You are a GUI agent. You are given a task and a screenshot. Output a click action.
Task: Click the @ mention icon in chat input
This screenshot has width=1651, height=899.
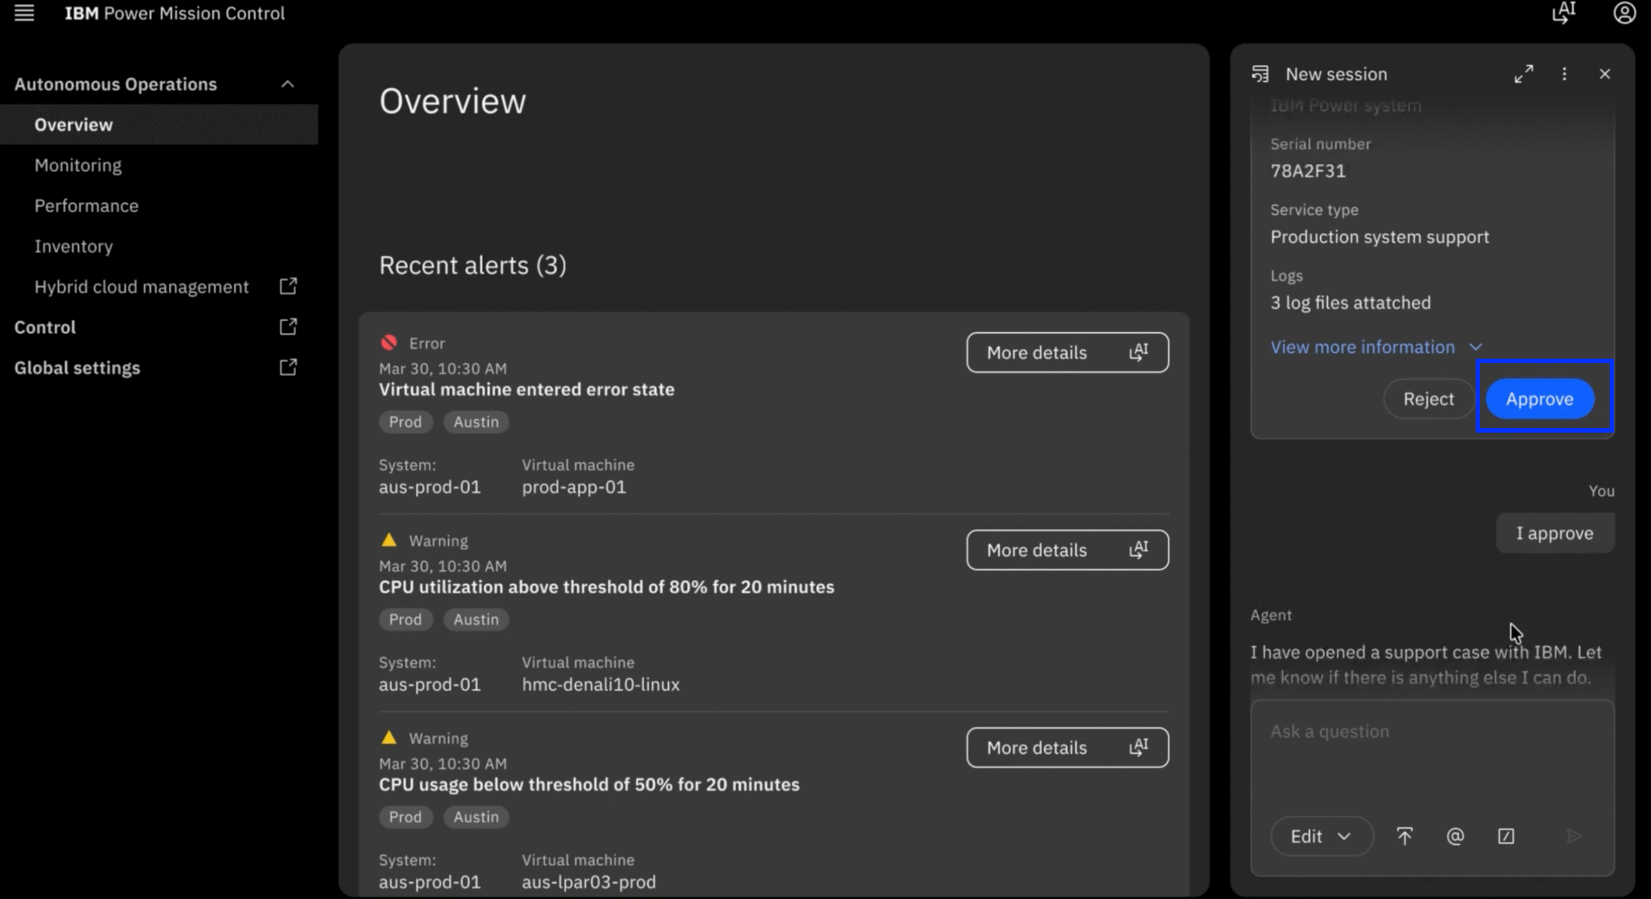[1455, 836]
